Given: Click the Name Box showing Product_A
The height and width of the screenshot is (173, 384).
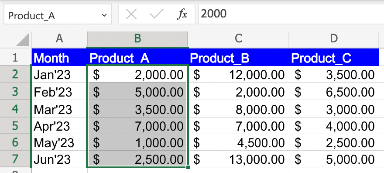Looking at the screenshot, I should pos(57,14).
